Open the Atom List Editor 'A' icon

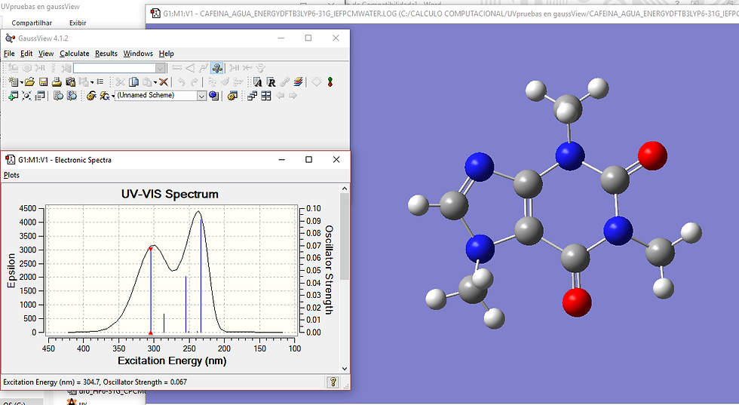click(x=257, y=82)
